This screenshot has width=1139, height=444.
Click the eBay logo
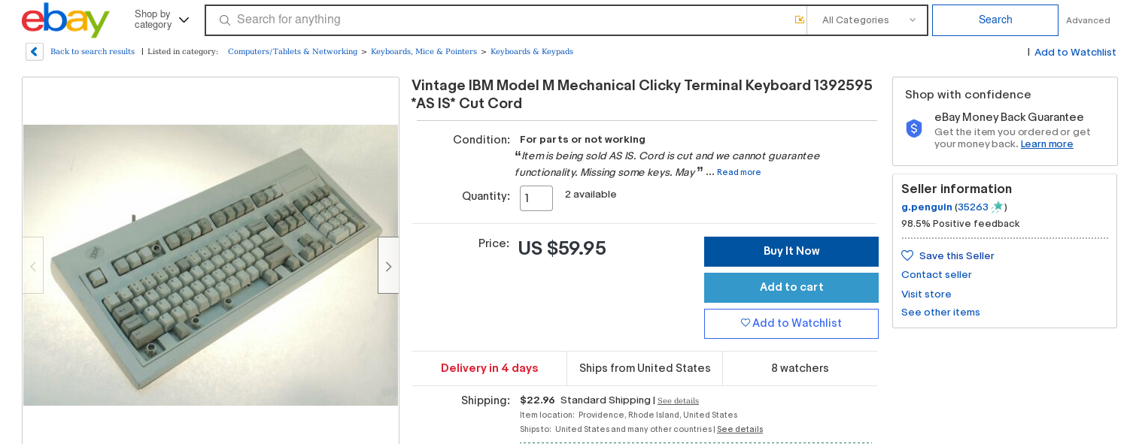click(x=65, y=20)
